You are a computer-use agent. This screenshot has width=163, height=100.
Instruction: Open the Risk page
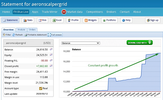click(x=43, y=20)
